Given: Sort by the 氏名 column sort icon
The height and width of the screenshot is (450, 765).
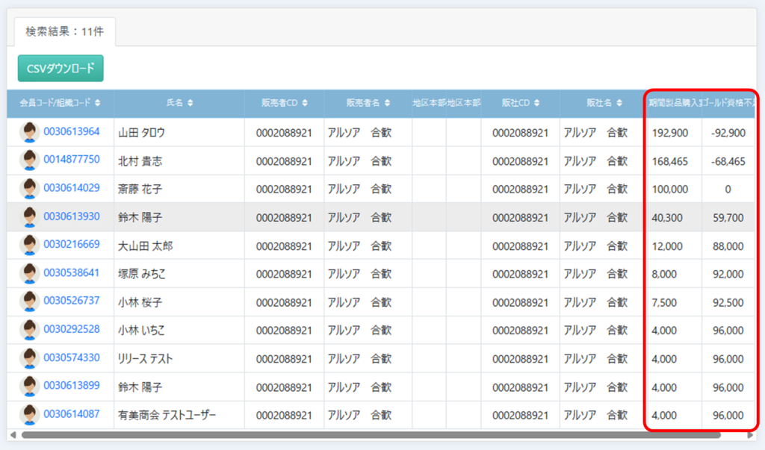Looking at the screenshot, I should click(x=191, y=103).
